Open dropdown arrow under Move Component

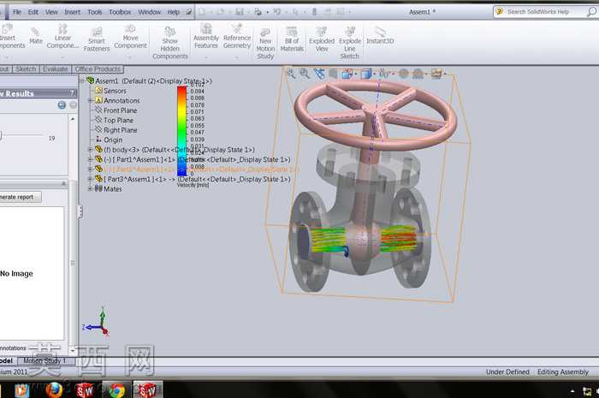coord(130,57)
